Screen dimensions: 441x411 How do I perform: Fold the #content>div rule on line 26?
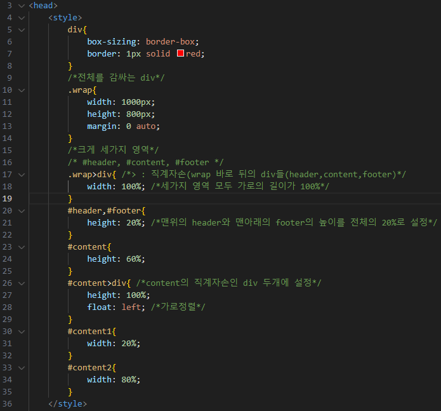tap(22, 283)
